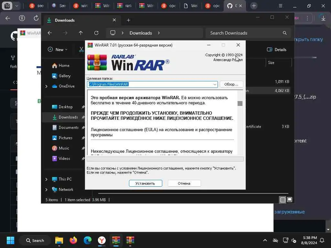This screenshot has height=248, width=331.
Task: Expand the OneDrive tree node
Action: (x=46, y=86)
